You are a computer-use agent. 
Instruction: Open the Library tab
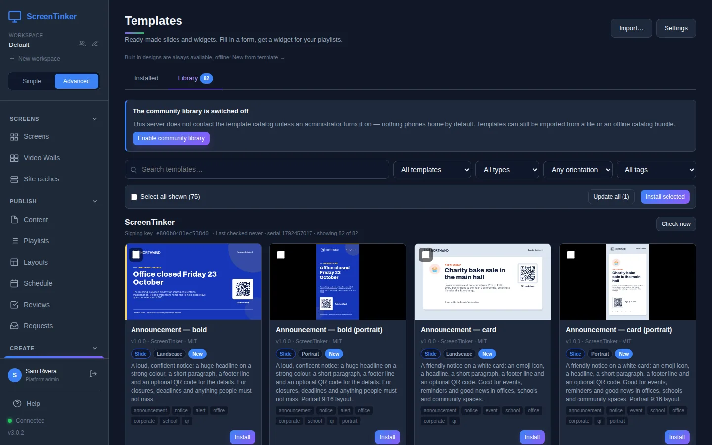(x=195, y=78)
